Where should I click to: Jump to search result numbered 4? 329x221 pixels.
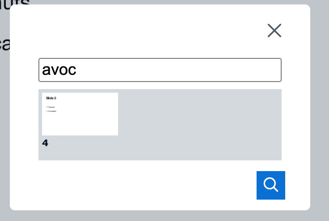[80, 119]
